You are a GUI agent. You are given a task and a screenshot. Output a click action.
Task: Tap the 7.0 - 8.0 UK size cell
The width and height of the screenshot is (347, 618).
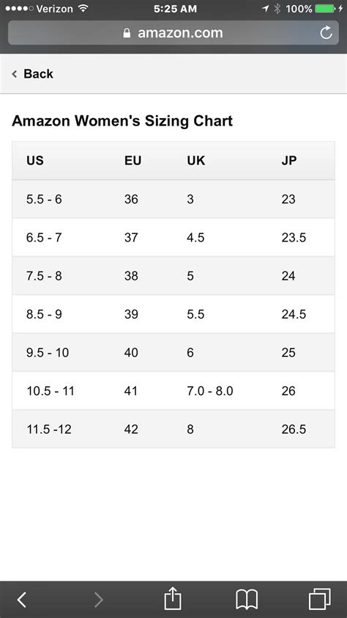pyautogui.click(x=210, y=391)
